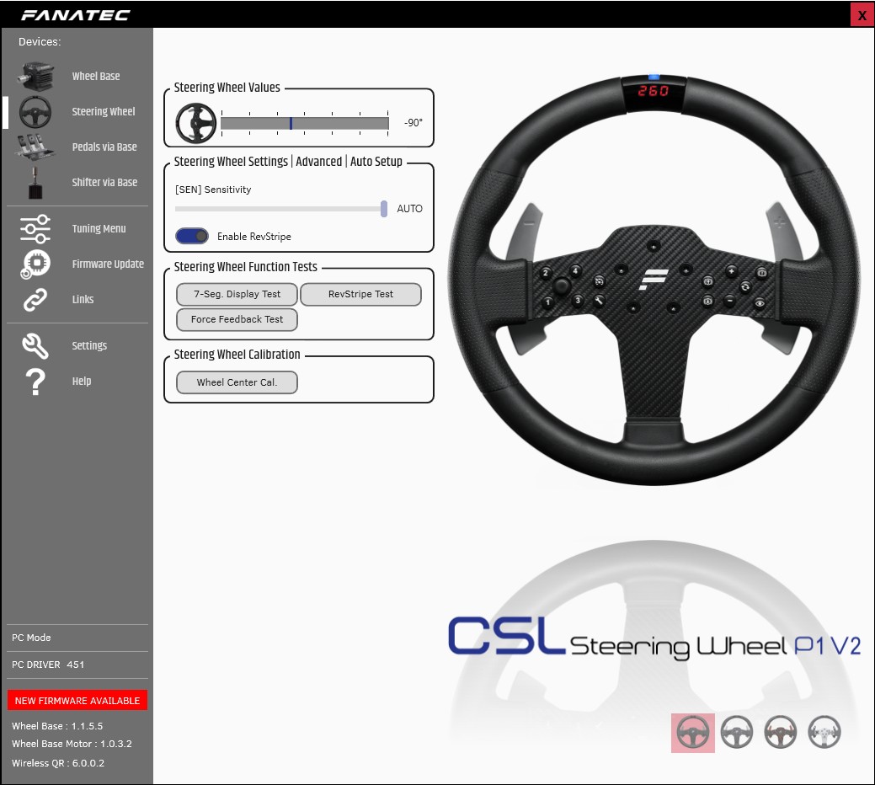The width and height of the screenshot is (875, 785).
Task: Run the 7-Seg. Display Test
Action: tap(237, 294)
